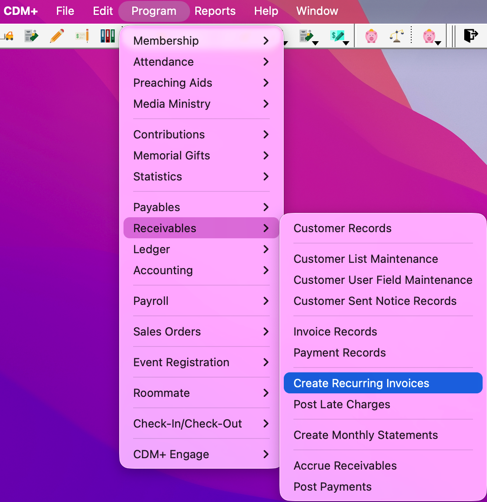Open the Edit menu
Viewport: 487px width, 502px height.
pyautogui.click(x=103, y=11)
